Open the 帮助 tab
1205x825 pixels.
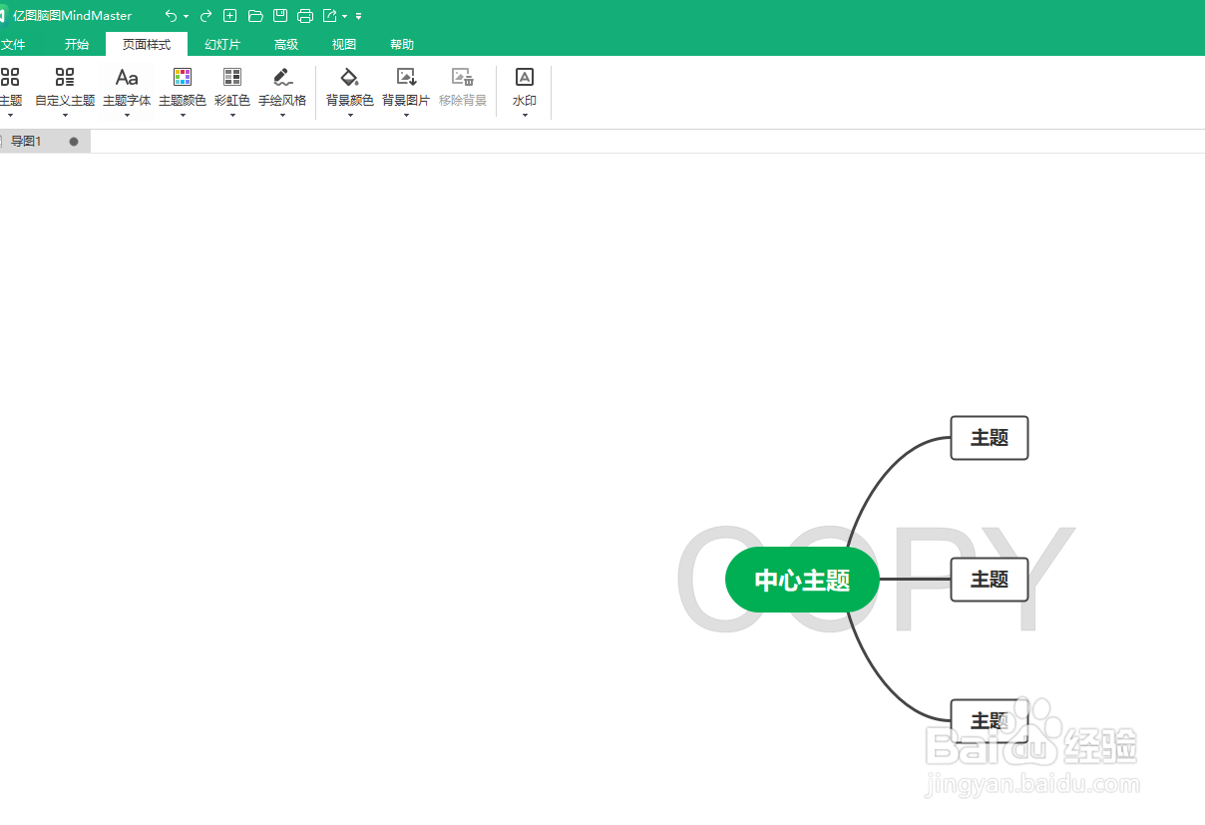coord(402,45)
